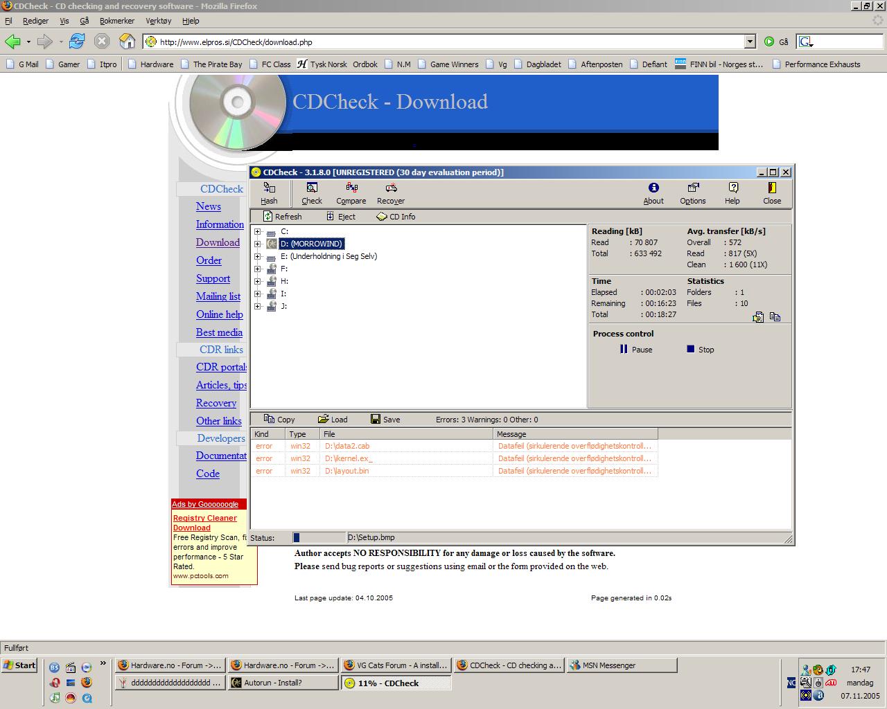Open the Windows Start menu

[x=19, y=665]
